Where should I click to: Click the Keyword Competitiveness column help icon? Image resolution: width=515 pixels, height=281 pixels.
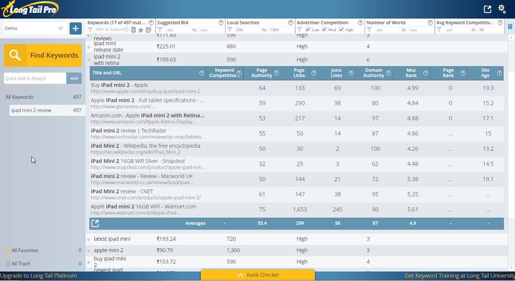click(239, 73)
